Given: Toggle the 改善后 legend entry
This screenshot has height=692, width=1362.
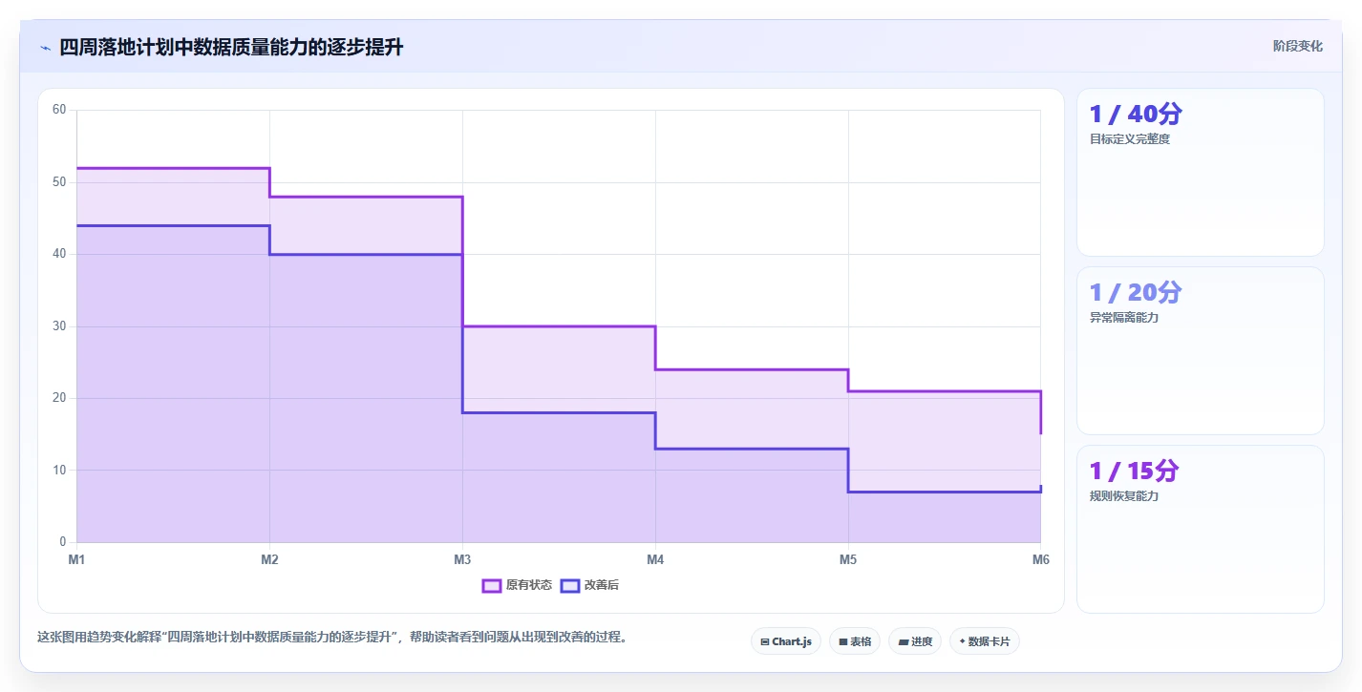Looking at the screenshot, I should 589,585.
